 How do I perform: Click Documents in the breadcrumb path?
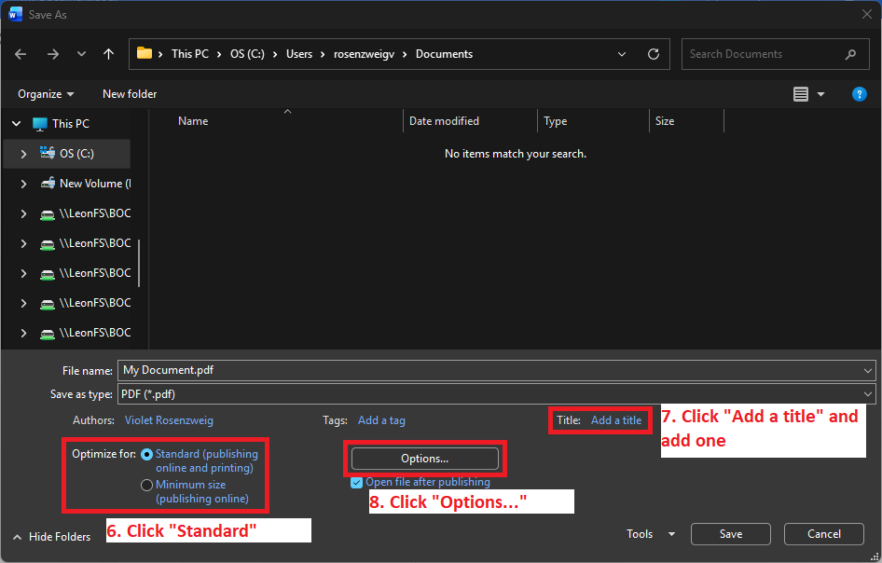444,54
